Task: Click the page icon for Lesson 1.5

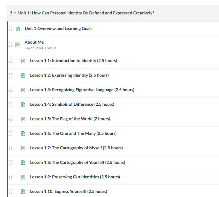Action: [x=23, y=119]
